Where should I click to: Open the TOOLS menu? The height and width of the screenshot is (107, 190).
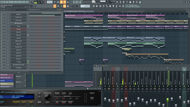[x=24, y=2]
